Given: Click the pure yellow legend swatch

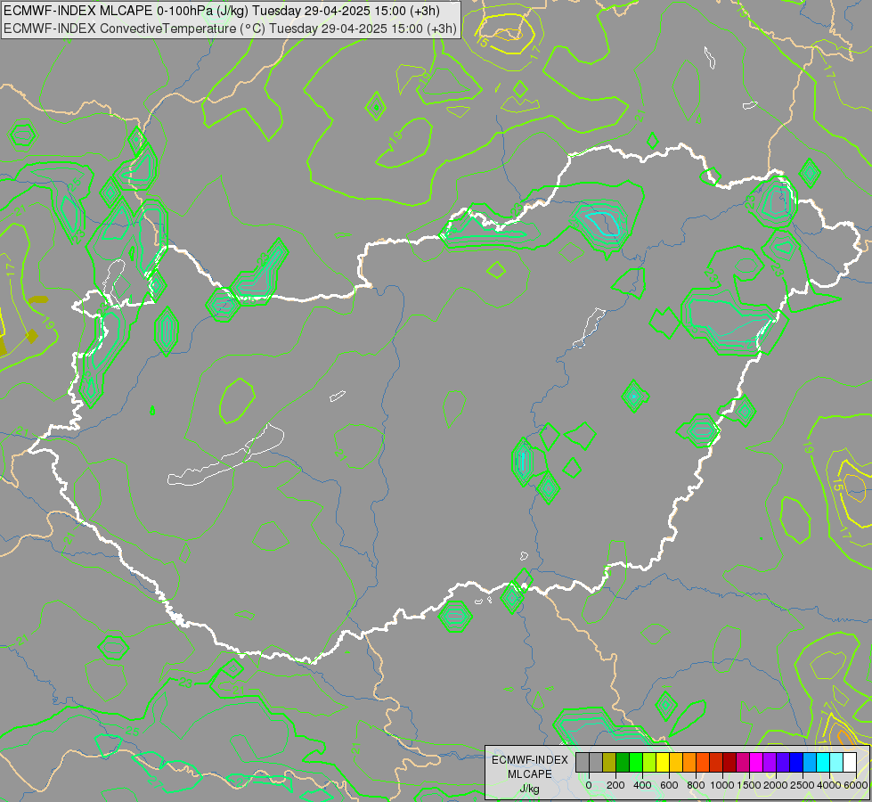Looking at the screenshot, I should pyautogui.click(x=663, y=762).
